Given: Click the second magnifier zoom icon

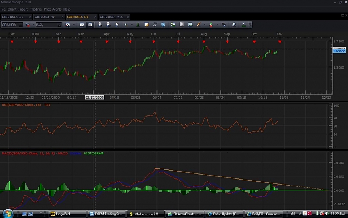Looking at the screenshot, I should click(109, 25).
